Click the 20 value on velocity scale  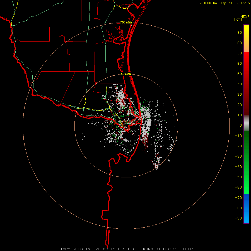click(x=240, y=105)
